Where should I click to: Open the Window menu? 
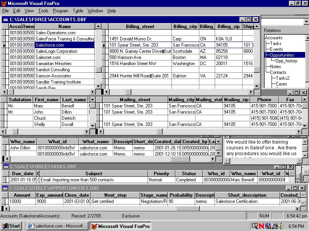coord(95,11)
